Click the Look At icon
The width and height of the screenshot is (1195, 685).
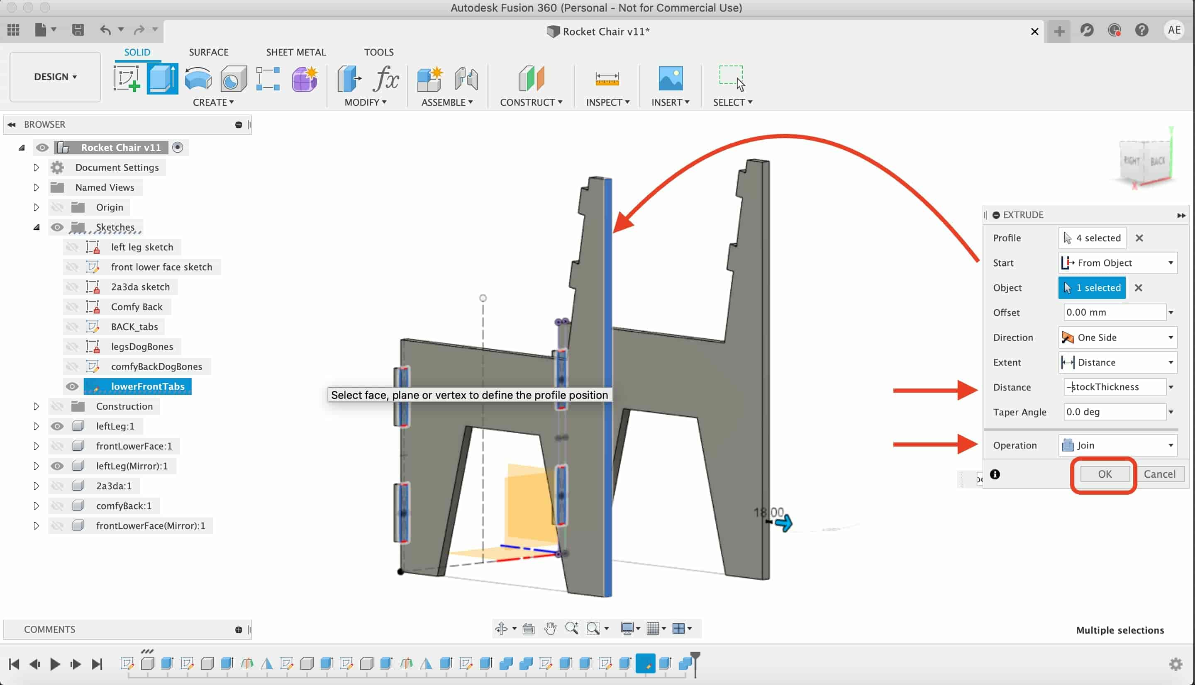(x=528, y=628)
